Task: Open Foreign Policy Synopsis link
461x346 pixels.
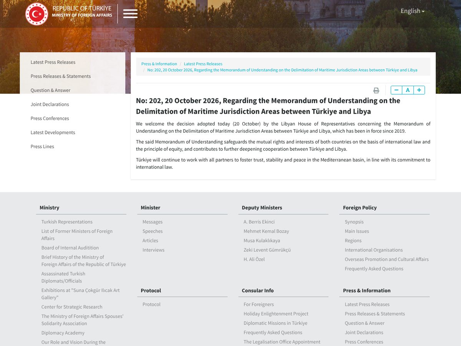Action: 354,222
